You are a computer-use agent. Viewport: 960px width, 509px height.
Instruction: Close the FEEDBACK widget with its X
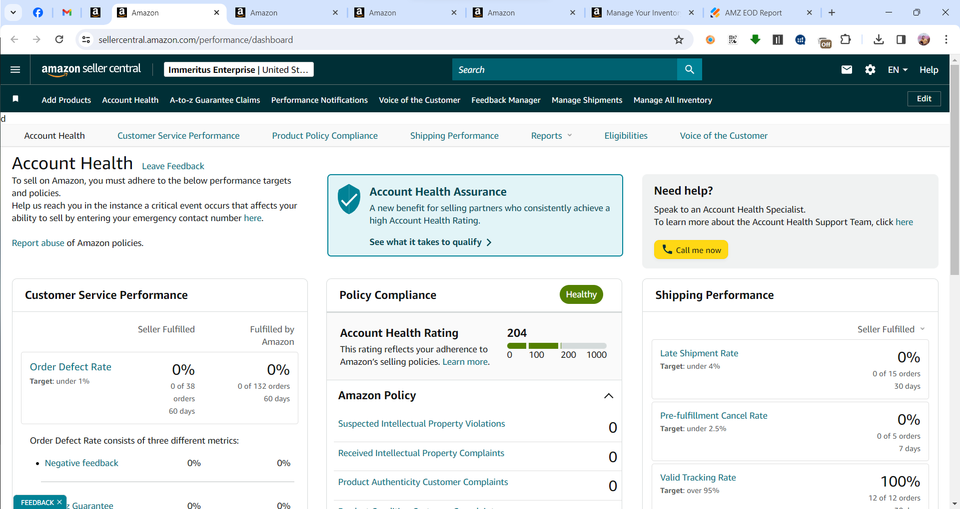[59, 502]
